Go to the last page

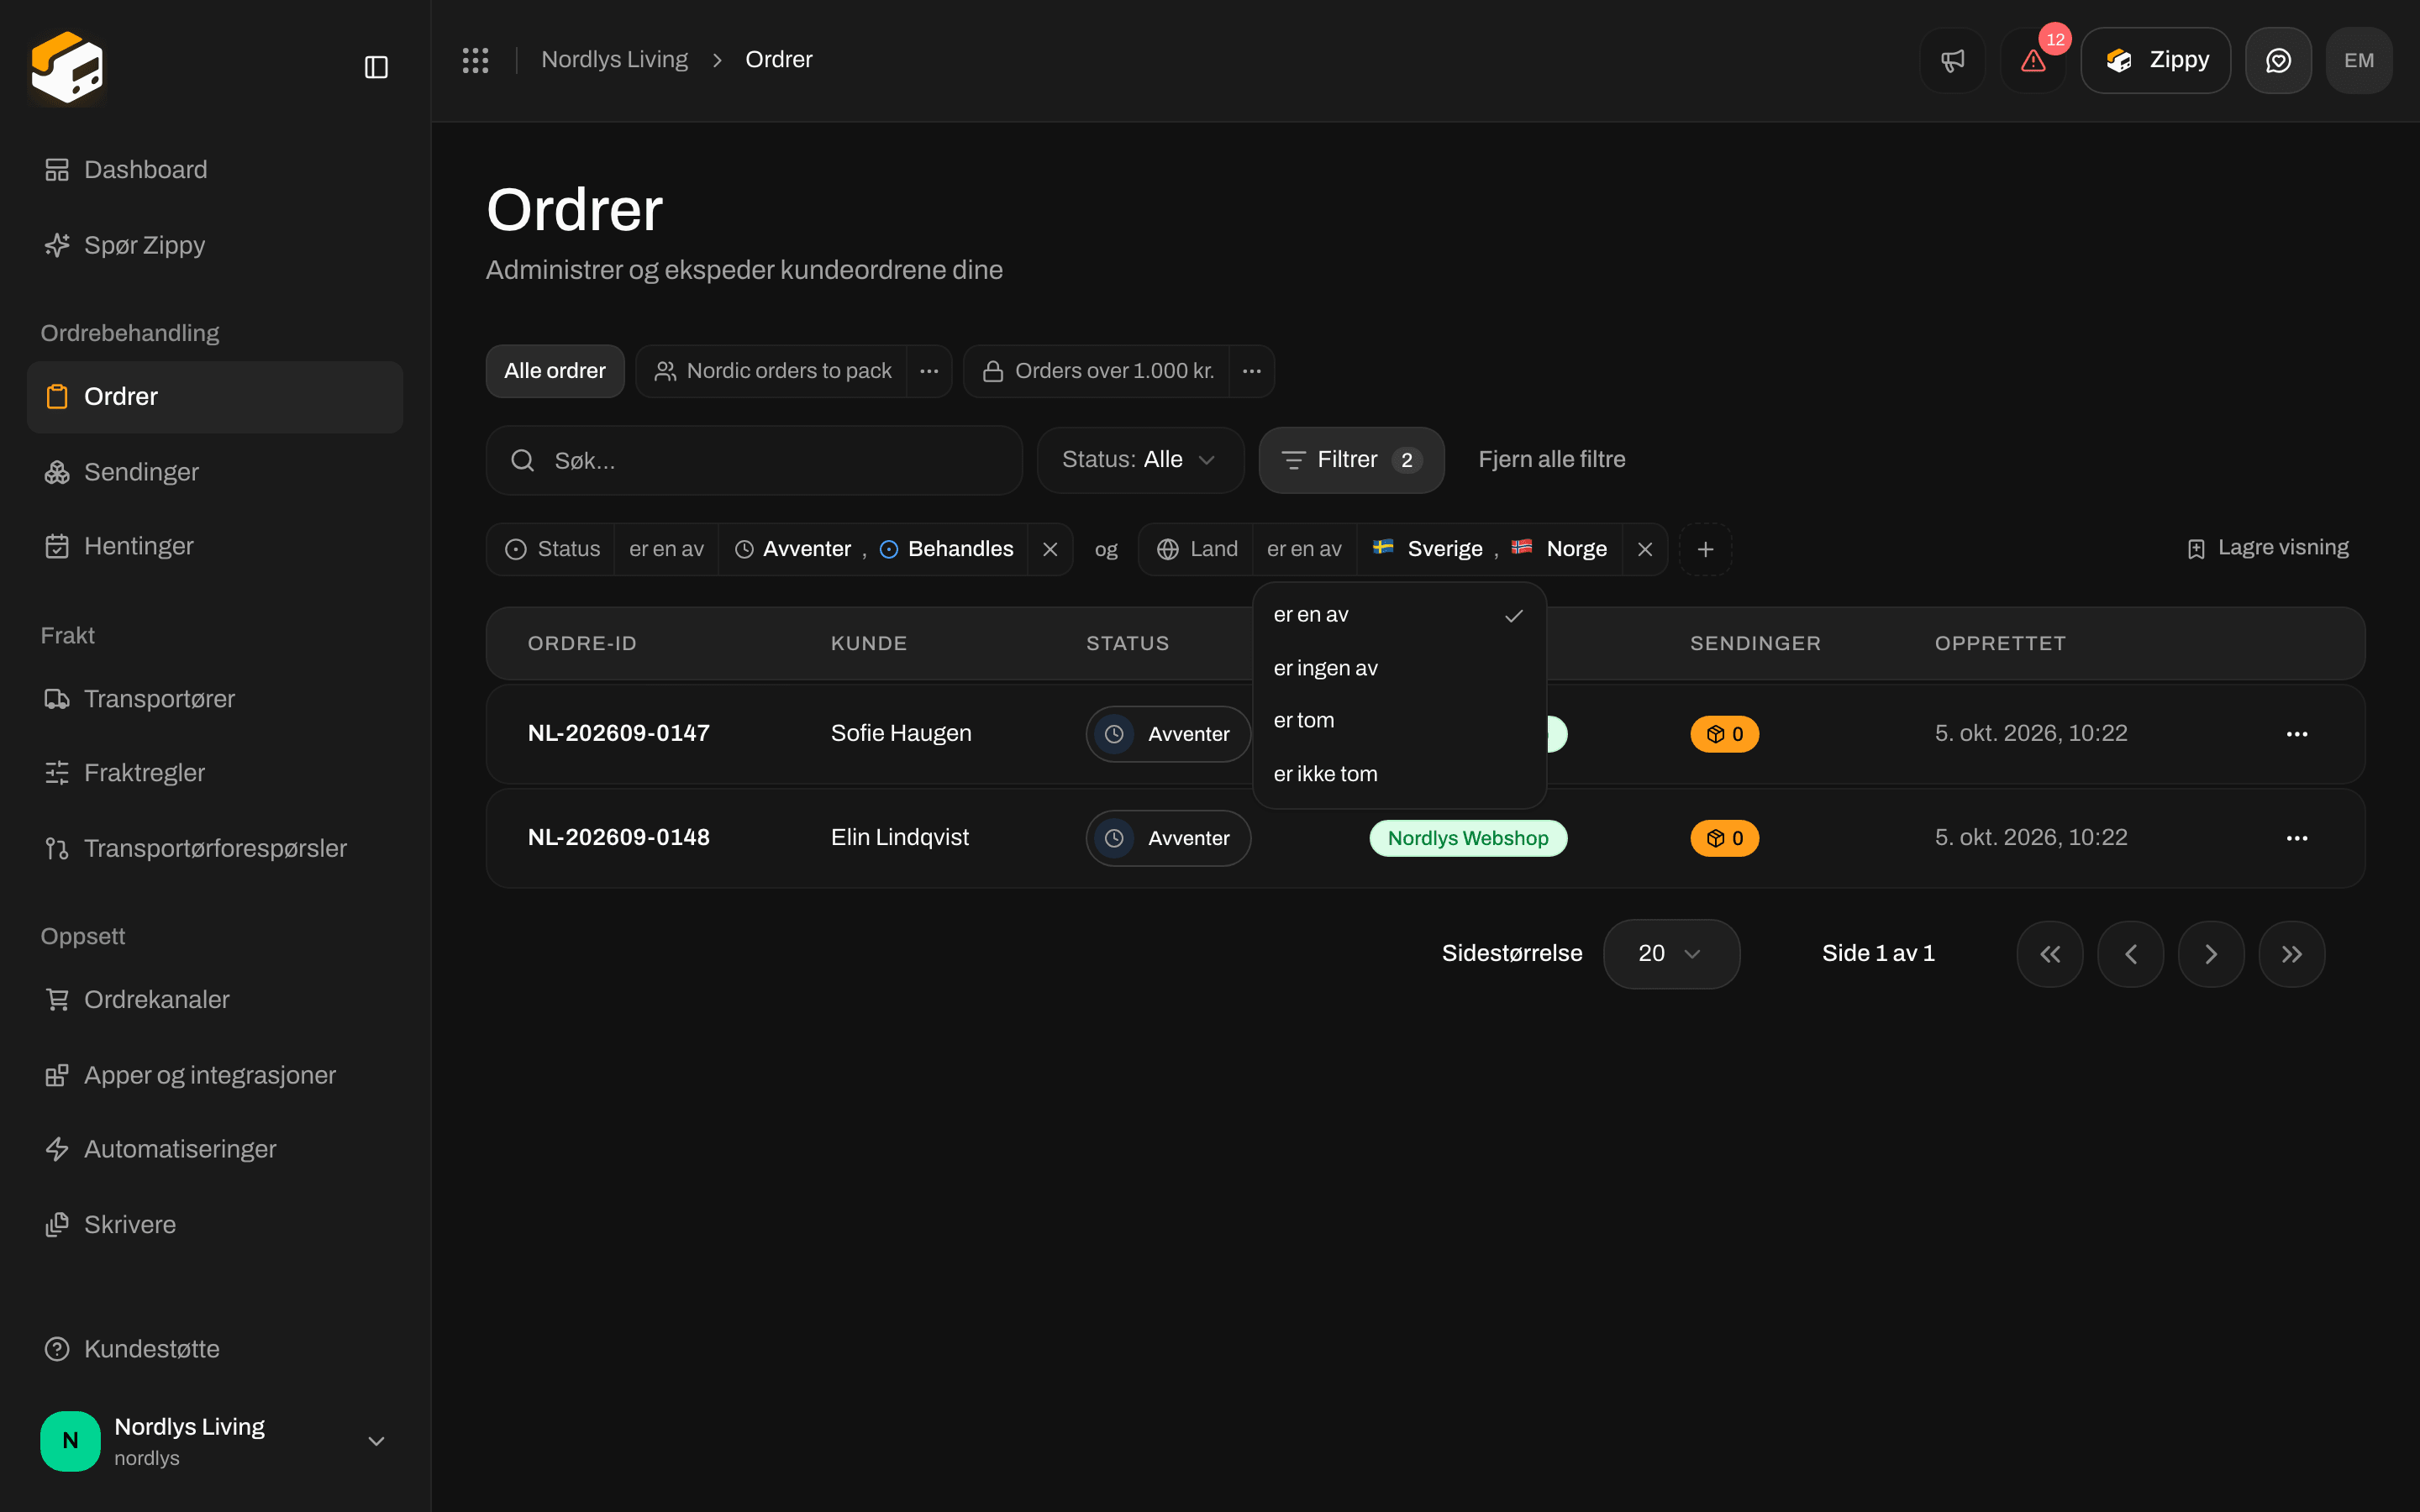(2292, 954)
